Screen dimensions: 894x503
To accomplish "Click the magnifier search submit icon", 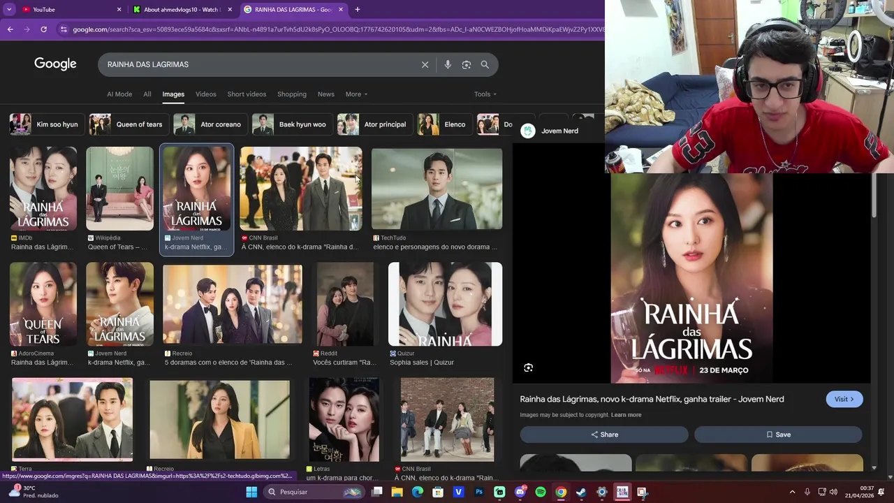I will point(485,64).
